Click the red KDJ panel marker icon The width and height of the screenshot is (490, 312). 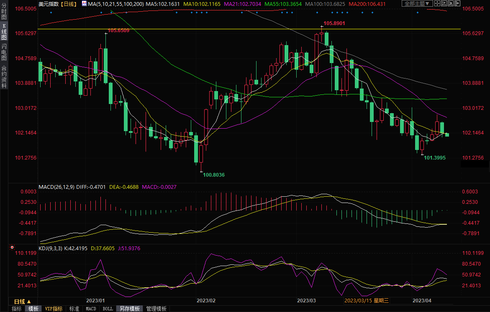(x=12, y=248)
